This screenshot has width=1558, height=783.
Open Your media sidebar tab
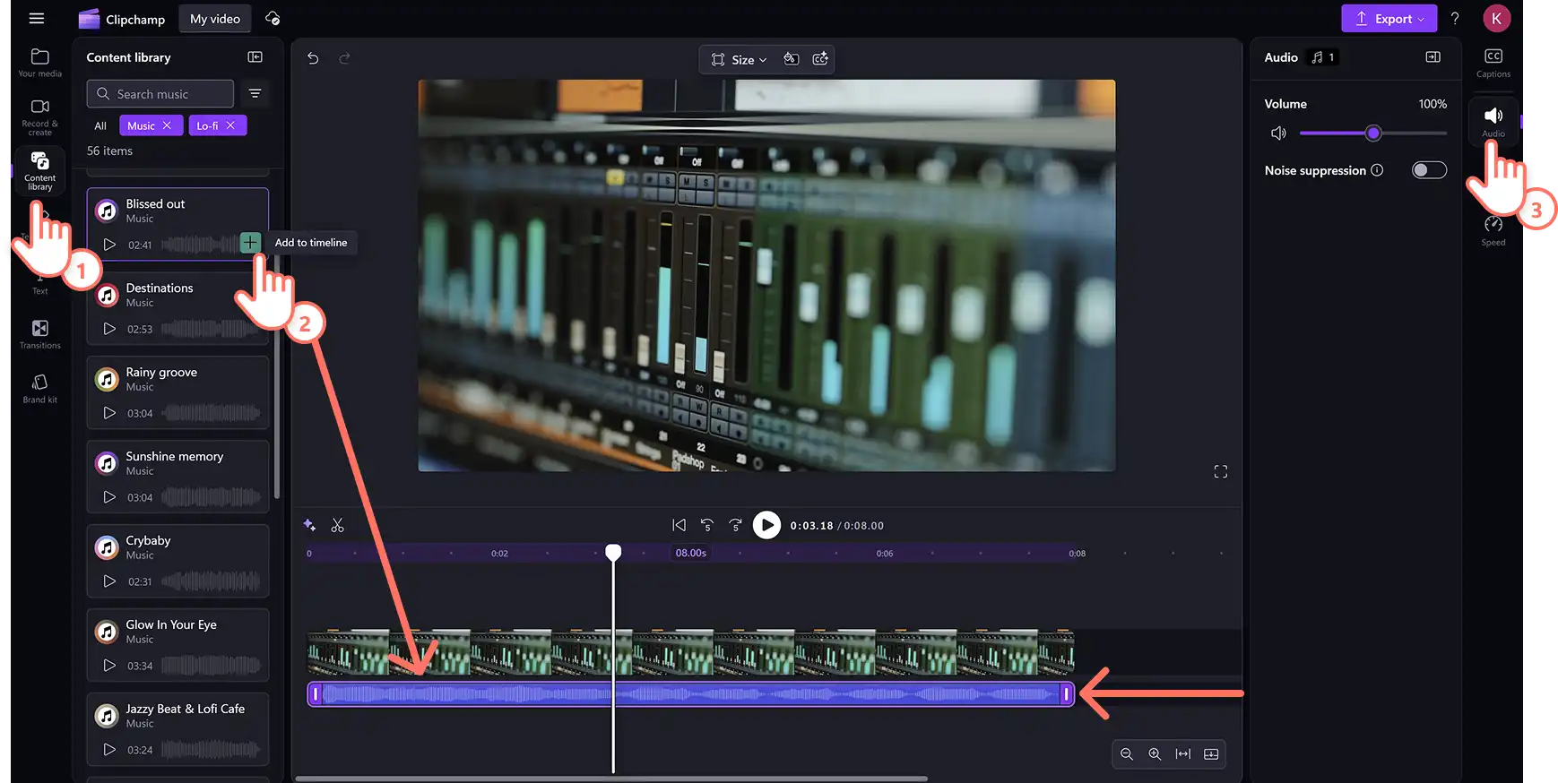[x=39, y=63]
